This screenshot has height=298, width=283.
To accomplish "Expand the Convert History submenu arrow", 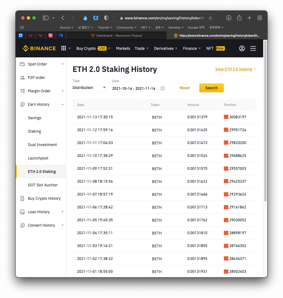I will (62, 226).
